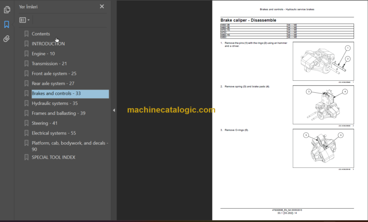Viewport: 368px width, 222px height.
Task: Select the bookmarks panel icon
Action: point(7,24)
